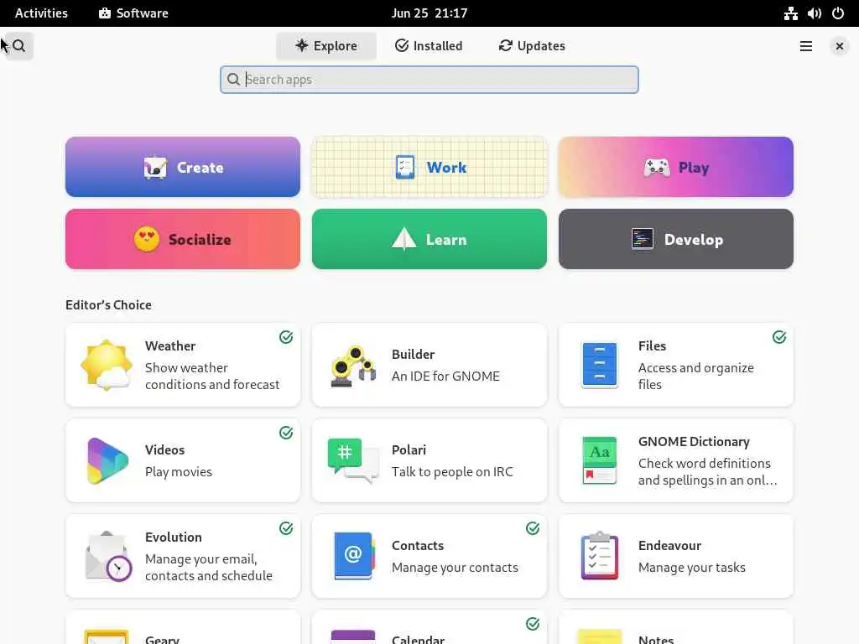This screenshot has height=644, width=859.
Task: Click 'Show weather conditions and forecast' text
Action: (212, 377)
